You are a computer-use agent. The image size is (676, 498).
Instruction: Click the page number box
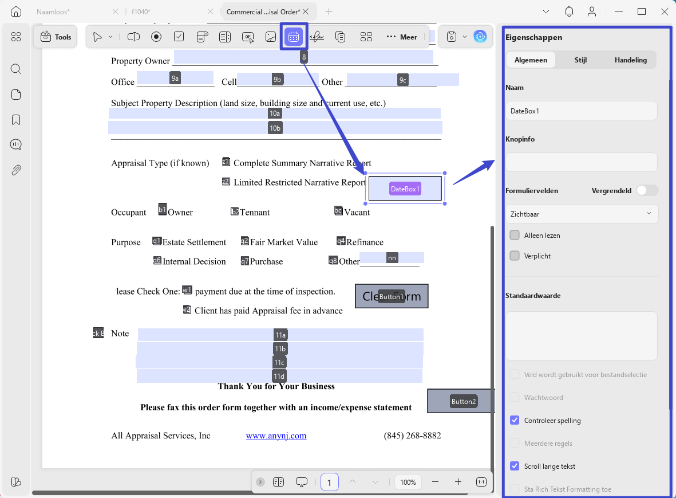(x=329, y=482)
